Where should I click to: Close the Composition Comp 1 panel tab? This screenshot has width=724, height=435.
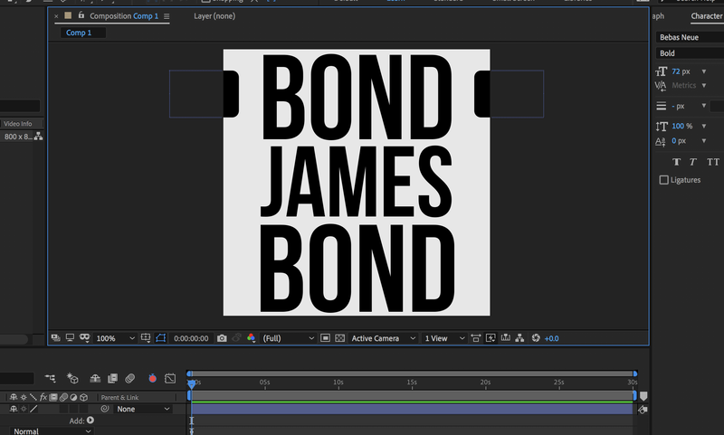tap(56, 16)
